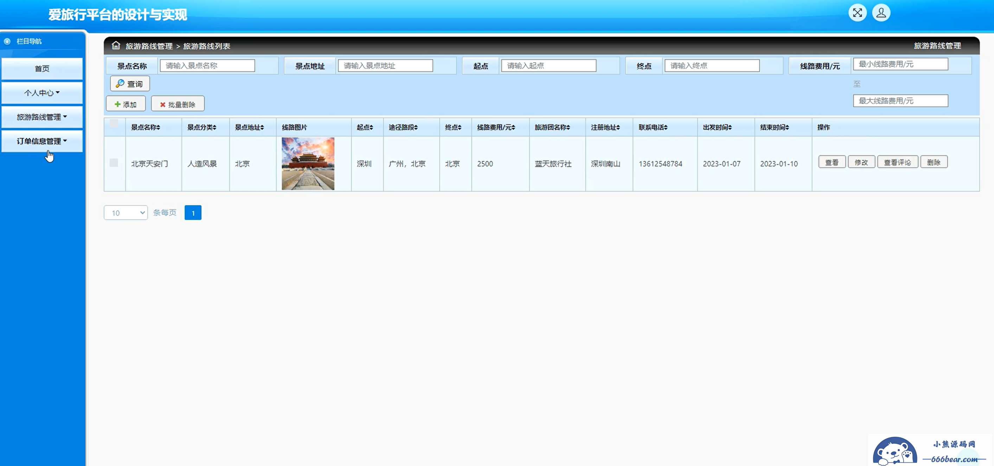Expand the 订单信息管理 menu
The height and width of the screenshot is (466, 994).
pyautogui.click(x=42, y=141)
